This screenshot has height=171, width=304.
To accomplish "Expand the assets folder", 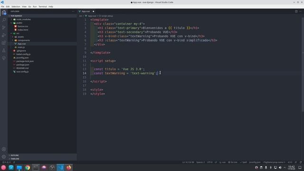I will (20, 37).
